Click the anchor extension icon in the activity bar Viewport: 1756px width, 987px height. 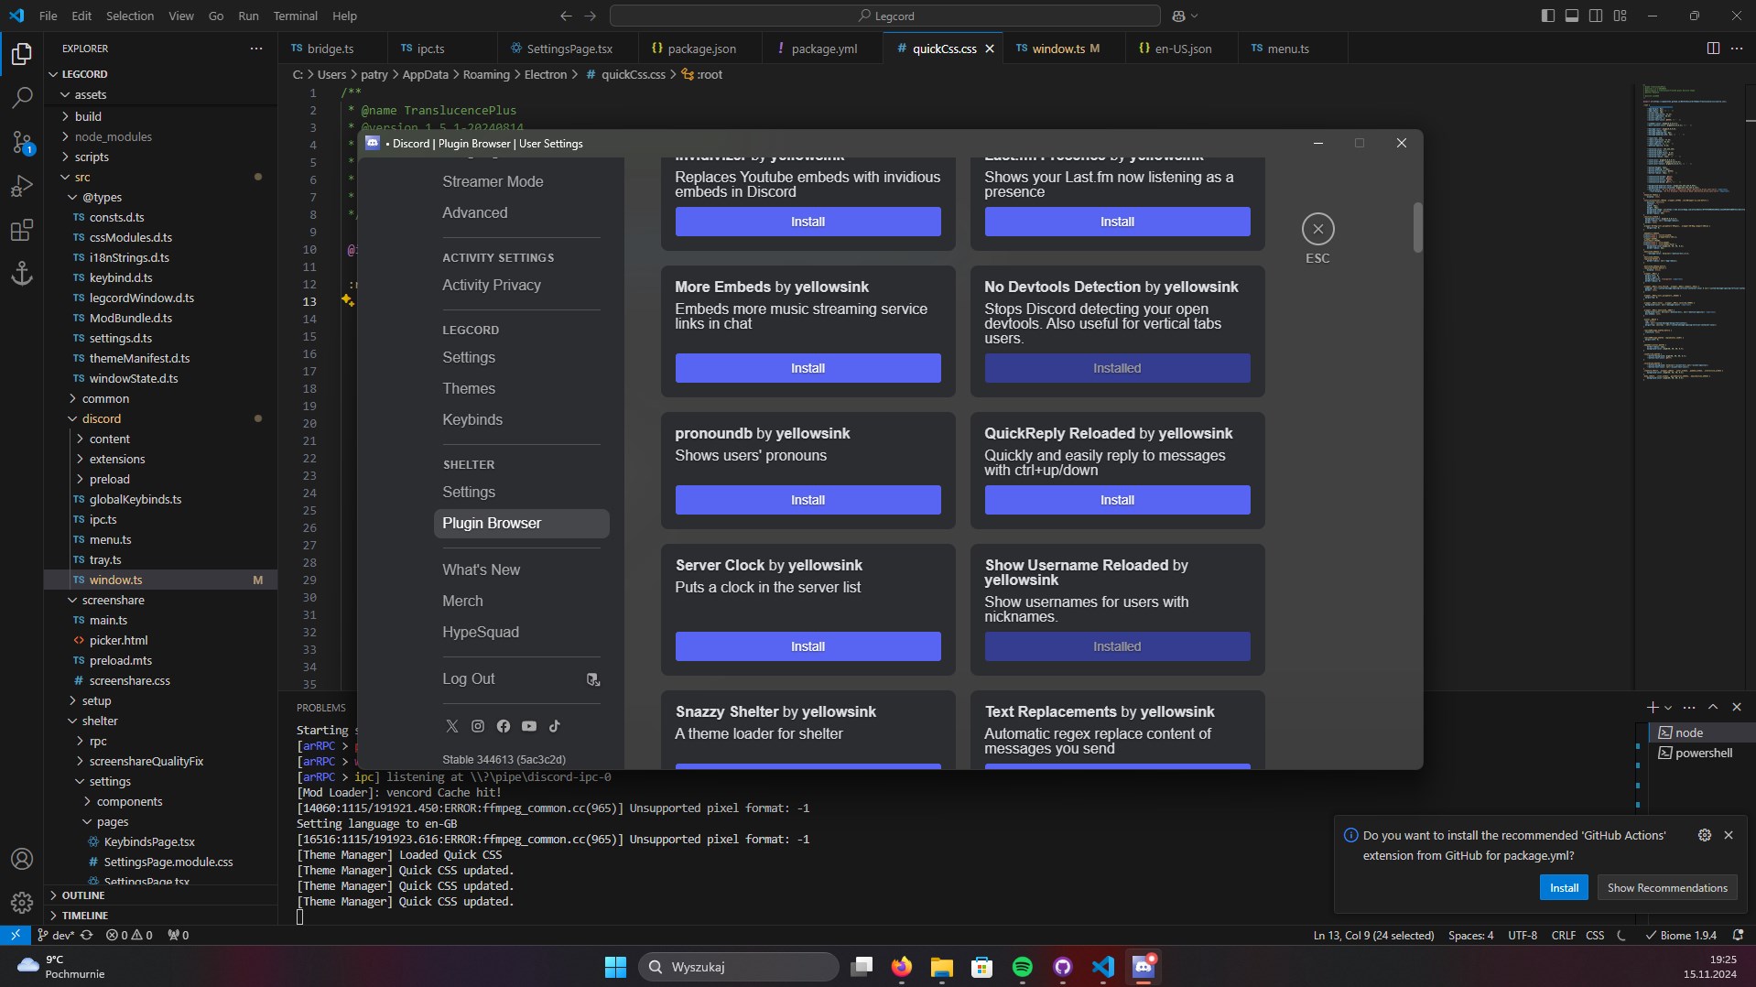[22, 273]
